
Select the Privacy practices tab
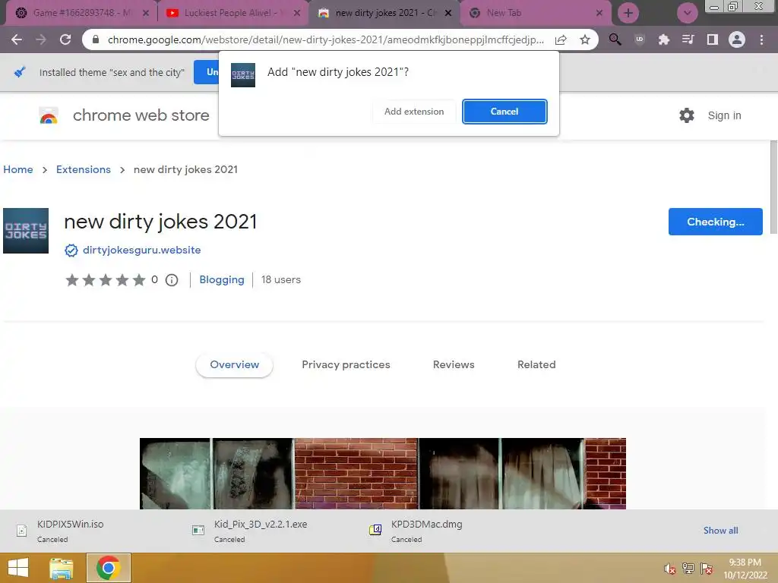[x=346, y=365]
